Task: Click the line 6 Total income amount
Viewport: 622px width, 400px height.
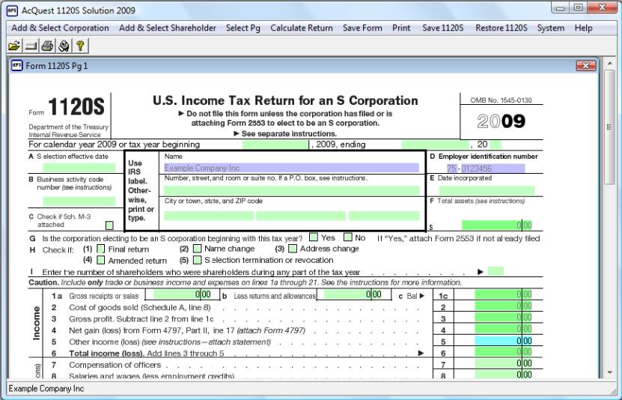Action: click(x=504, y=352)
